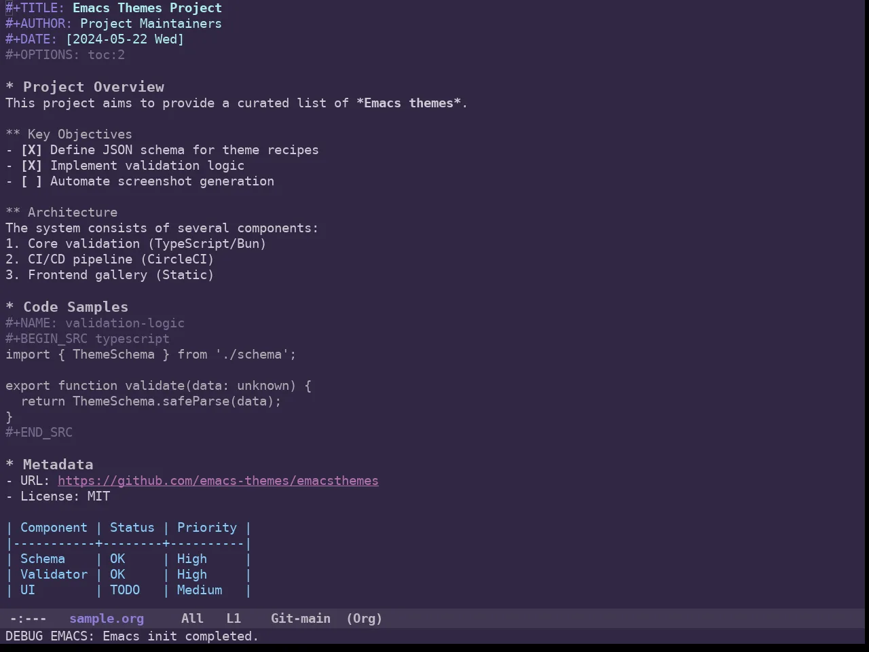Click the Status table header cell
The width and height of the screenshot is (869, 652).
click(x=132, y=528)
